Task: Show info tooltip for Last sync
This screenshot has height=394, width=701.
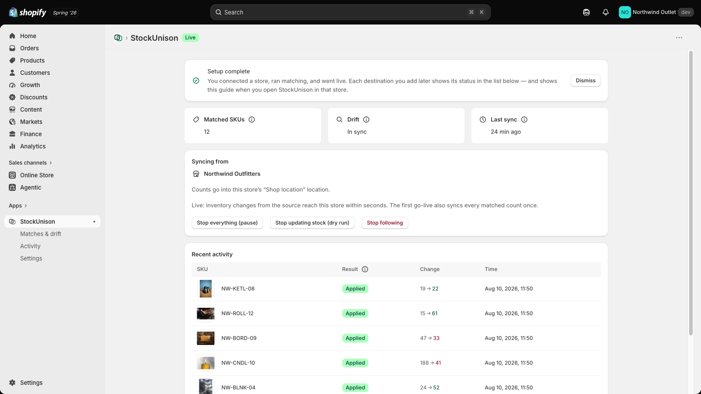Action: [x=524, y=120]
